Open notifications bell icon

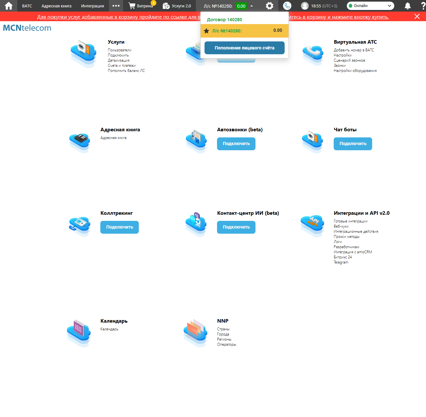pyautogui.click(x=407, y=6)
